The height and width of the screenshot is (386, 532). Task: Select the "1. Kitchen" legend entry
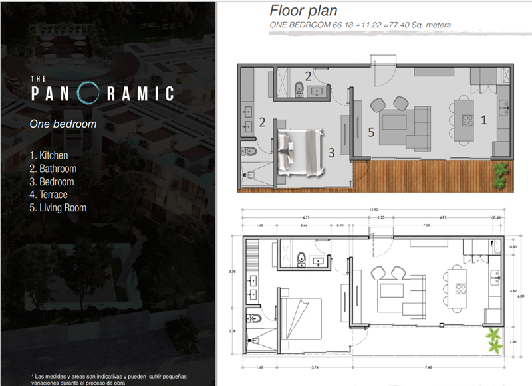tap(49, 155)
